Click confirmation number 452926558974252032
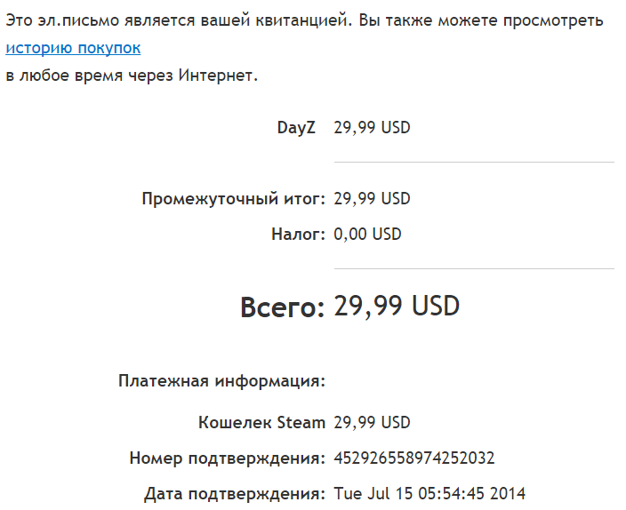The image size is (626, 510). point(414,458)
